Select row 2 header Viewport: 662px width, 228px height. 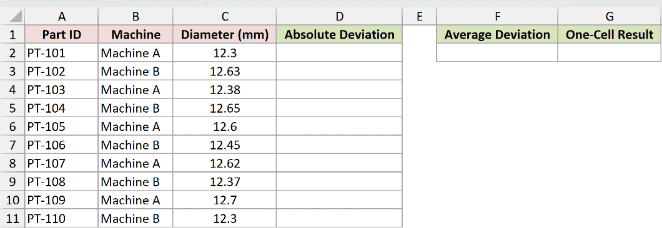[x=12, y=53]
